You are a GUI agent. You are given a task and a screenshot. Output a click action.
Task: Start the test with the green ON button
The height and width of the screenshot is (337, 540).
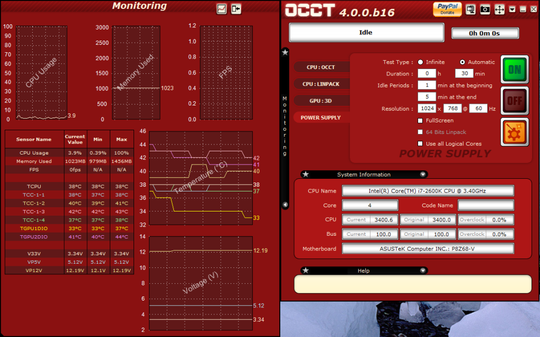tap(515, 70)
